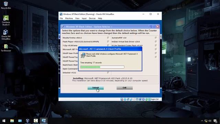Click the 'Flash Player v18.0.0.232' row text
Screen dimensions: 220x124
pyautogui.click(x=81, y=42)
